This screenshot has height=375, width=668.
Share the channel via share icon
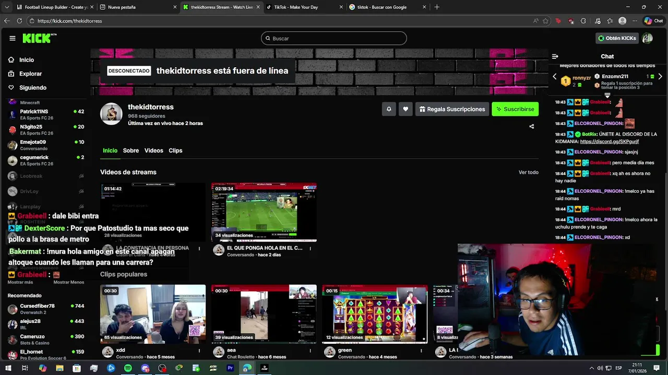(x=532, y=127)
